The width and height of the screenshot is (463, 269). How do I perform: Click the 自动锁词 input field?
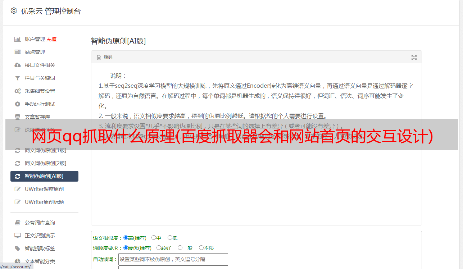pos(173,259)
